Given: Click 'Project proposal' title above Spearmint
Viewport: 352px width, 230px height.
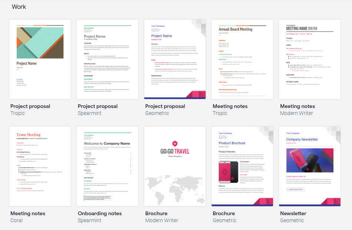Looking at the screenshot, I should tap(97, 106).
